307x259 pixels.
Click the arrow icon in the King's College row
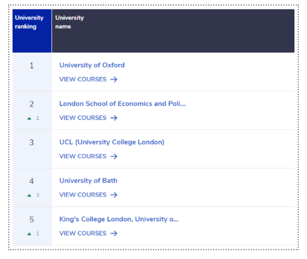pos(114,233)
